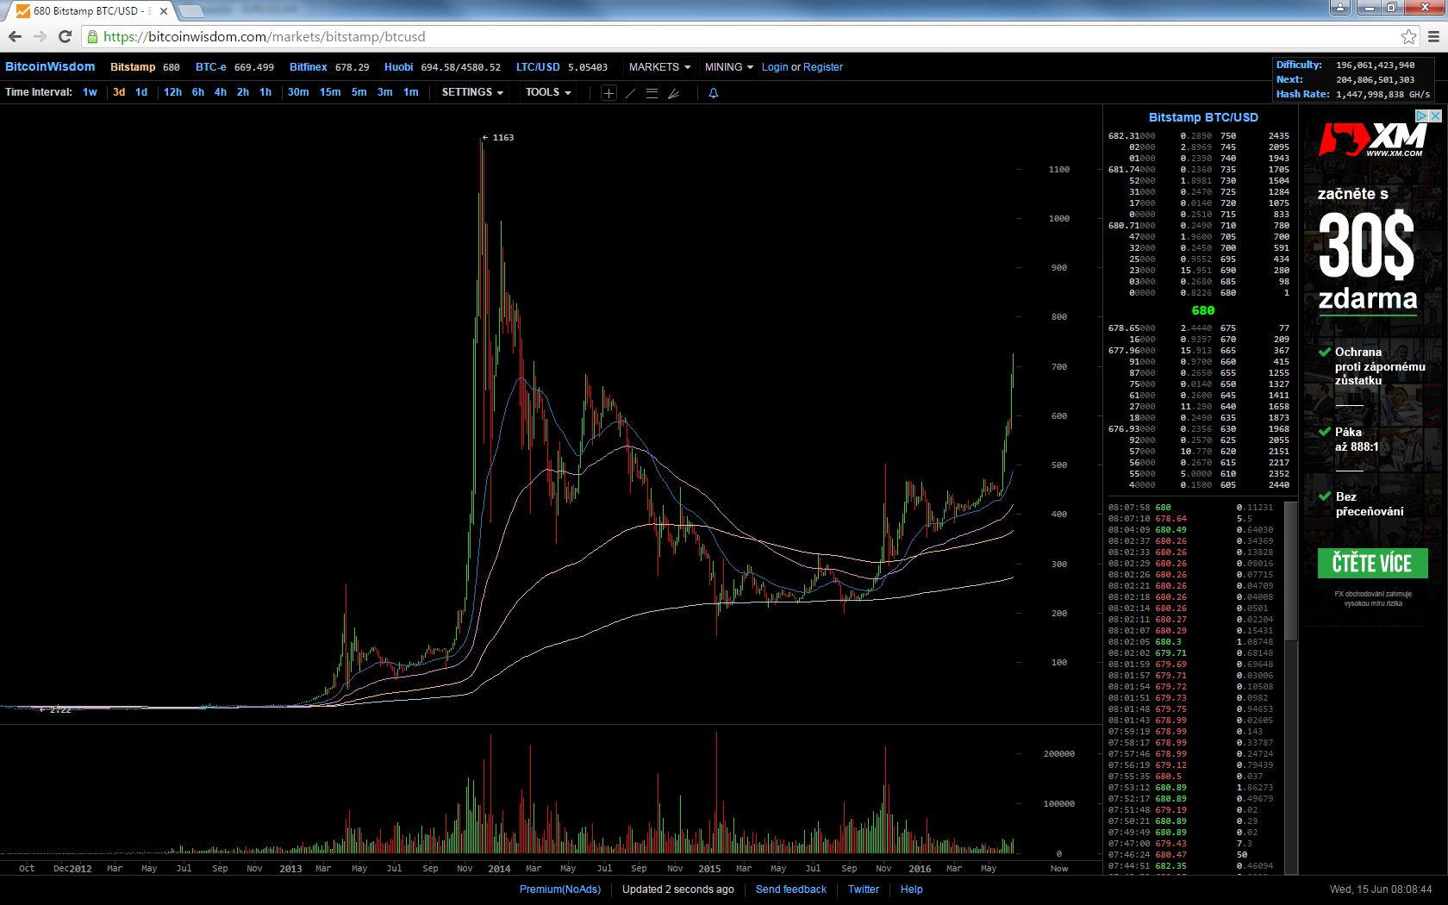The width and height of the screenshot is (1448, 905).
Task: Open the Premium(NoAds) link
Action: click(560, 889)
